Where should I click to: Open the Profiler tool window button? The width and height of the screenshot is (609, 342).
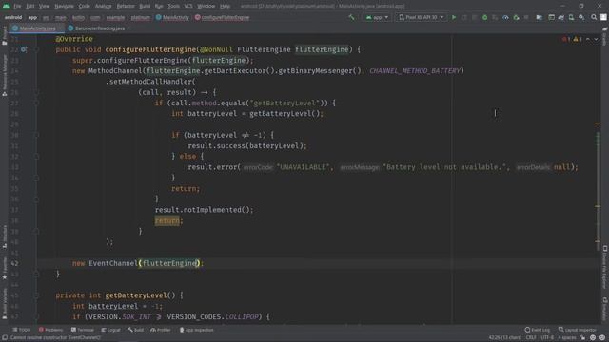tap(161, 330)
